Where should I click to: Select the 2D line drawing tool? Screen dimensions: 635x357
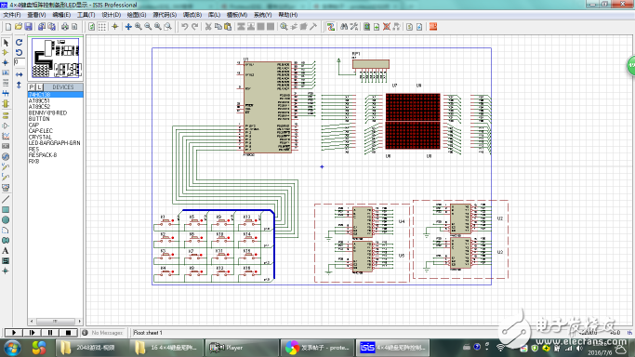[x=6, y=200]
